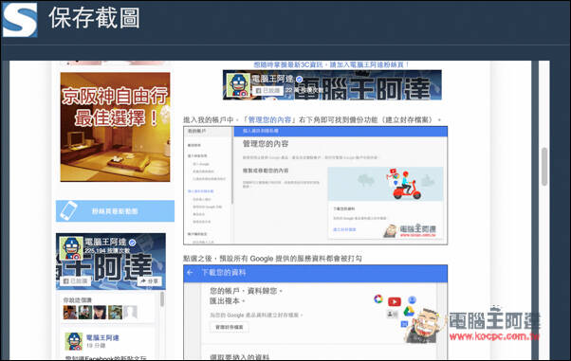Click the Google Drive icon

409,312
